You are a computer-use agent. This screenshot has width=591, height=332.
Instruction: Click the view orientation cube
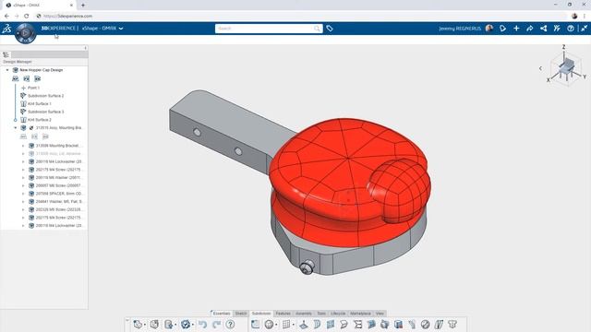(565, 68)
